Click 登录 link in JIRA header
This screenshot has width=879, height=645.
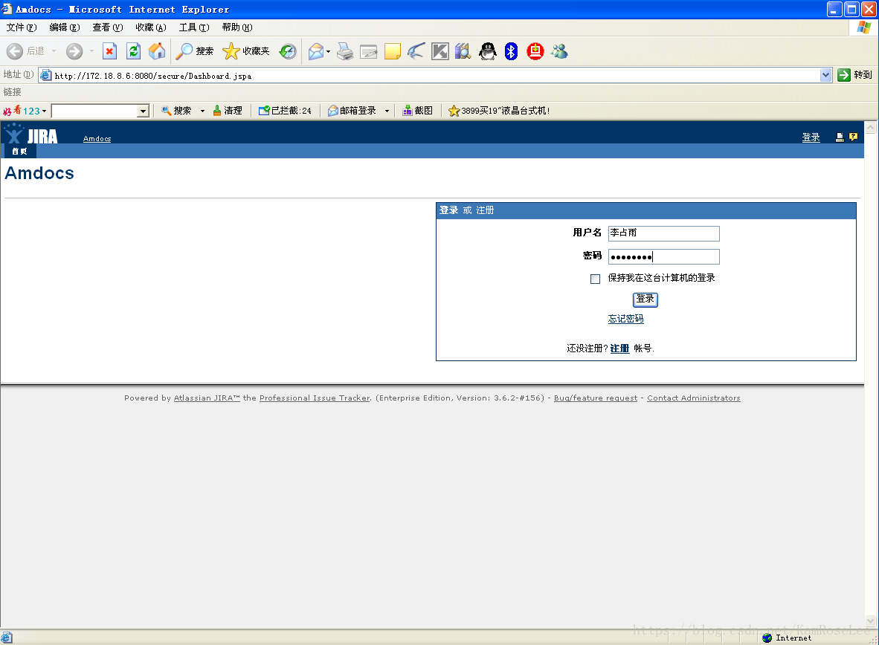coord(811,137)
